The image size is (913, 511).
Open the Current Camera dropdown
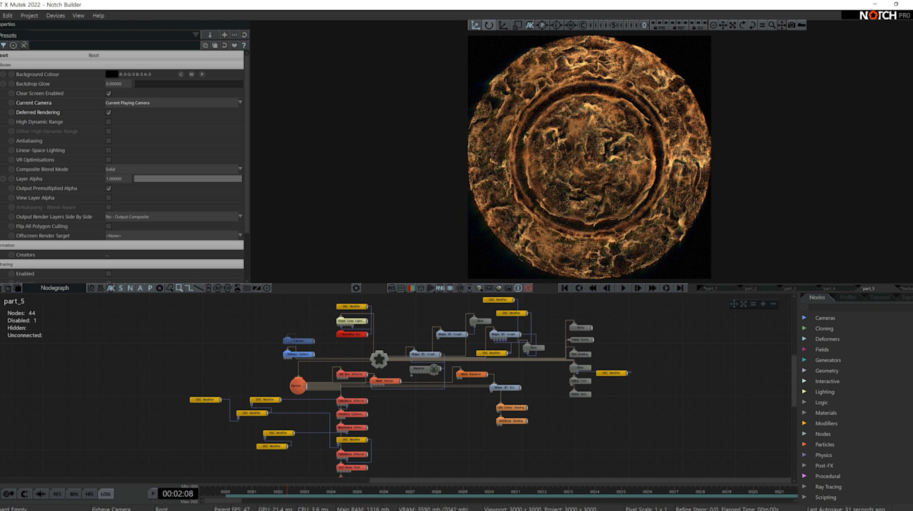[x=173, y=103]
